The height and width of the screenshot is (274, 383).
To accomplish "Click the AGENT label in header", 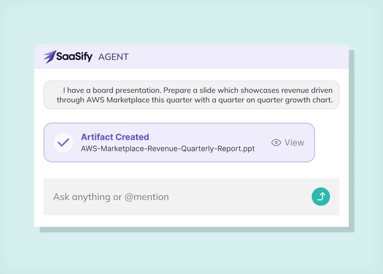I will click(113, 57).
